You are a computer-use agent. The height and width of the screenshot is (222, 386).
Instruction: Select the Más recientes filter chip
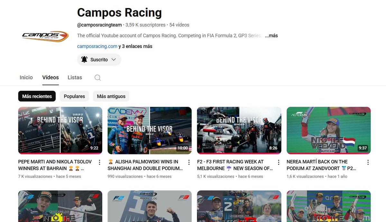pos(37,96)
